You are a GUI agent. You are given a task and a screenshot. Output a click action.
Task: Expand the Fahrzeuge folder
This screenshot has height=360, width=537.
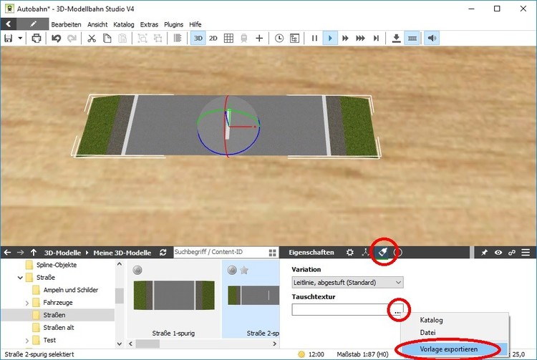27,303
